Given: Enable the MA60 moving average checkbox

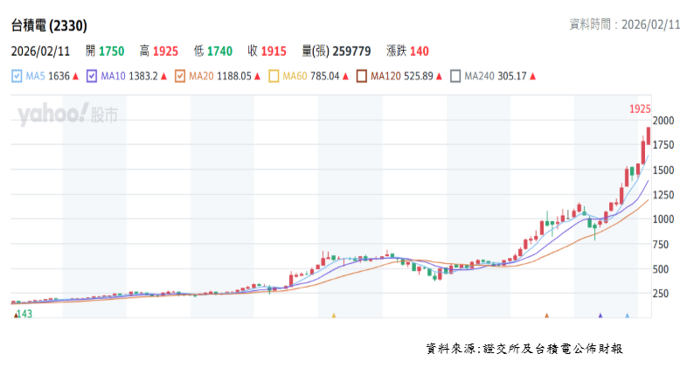Looking at the screenshot, I should (274, 77).
